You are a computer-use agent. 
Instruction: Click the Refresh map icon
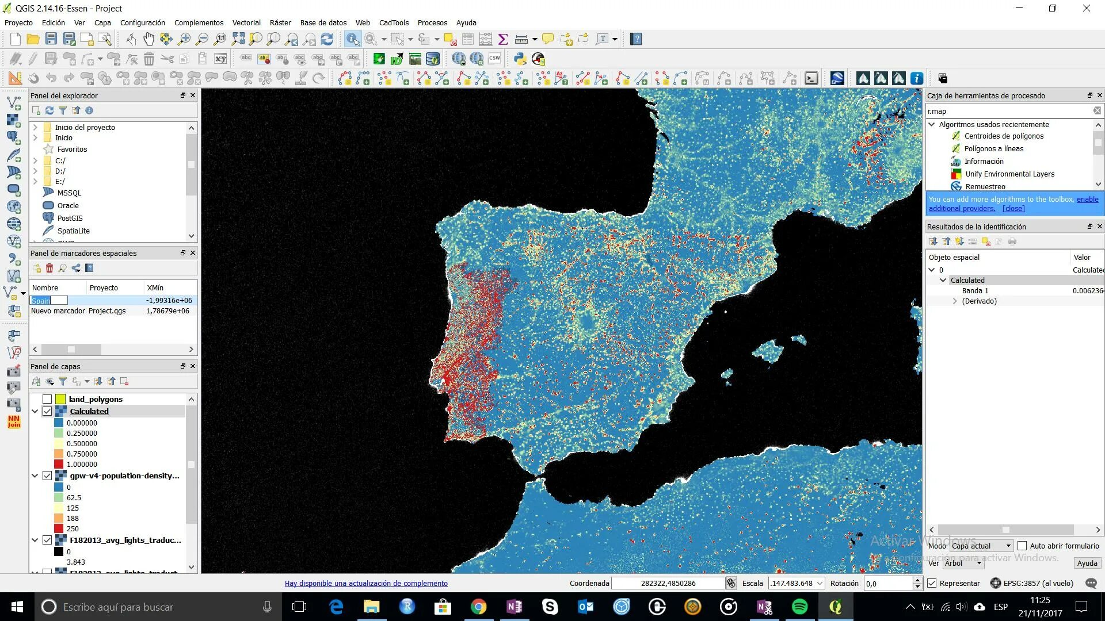(x=327, y=39)
